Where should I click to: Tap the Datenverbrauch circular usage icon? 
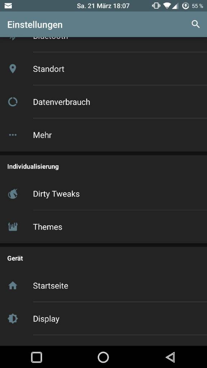pos(13,102)
